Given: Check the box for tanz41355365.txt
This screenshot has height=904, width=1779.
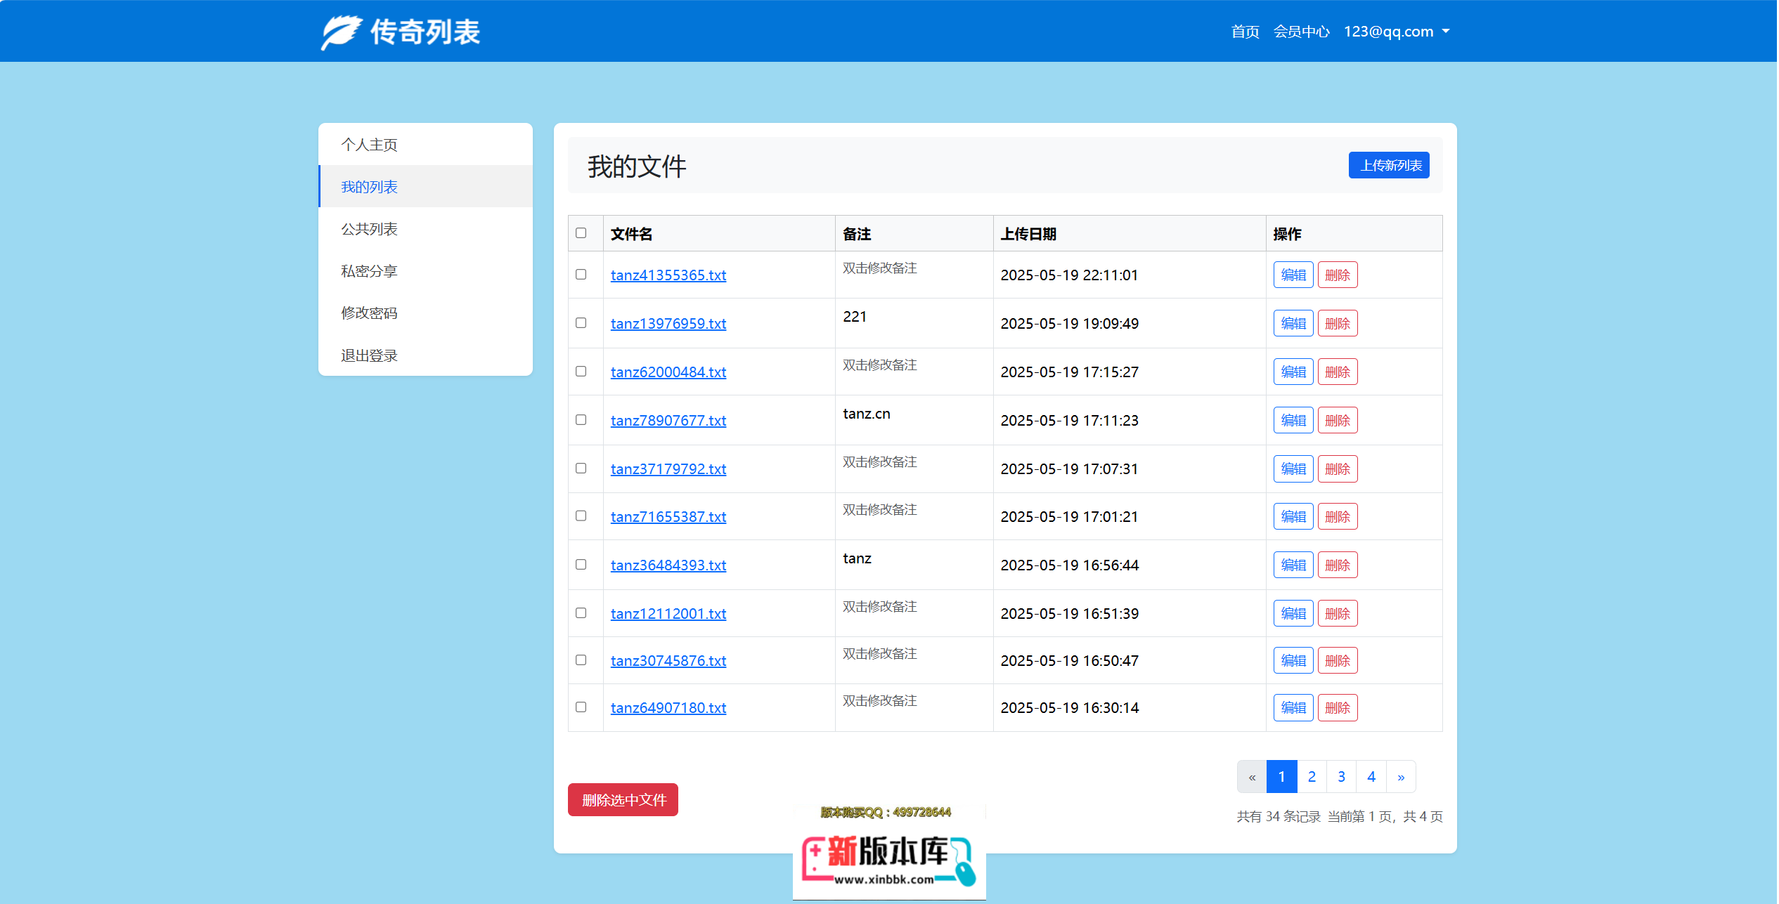Looking at the screenshot, I should click(581, 275).
